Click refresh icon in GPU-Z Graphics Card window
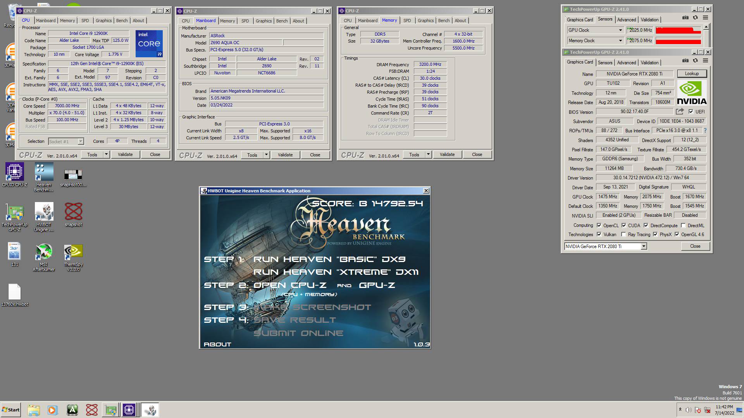 click(x=695, y=61)
